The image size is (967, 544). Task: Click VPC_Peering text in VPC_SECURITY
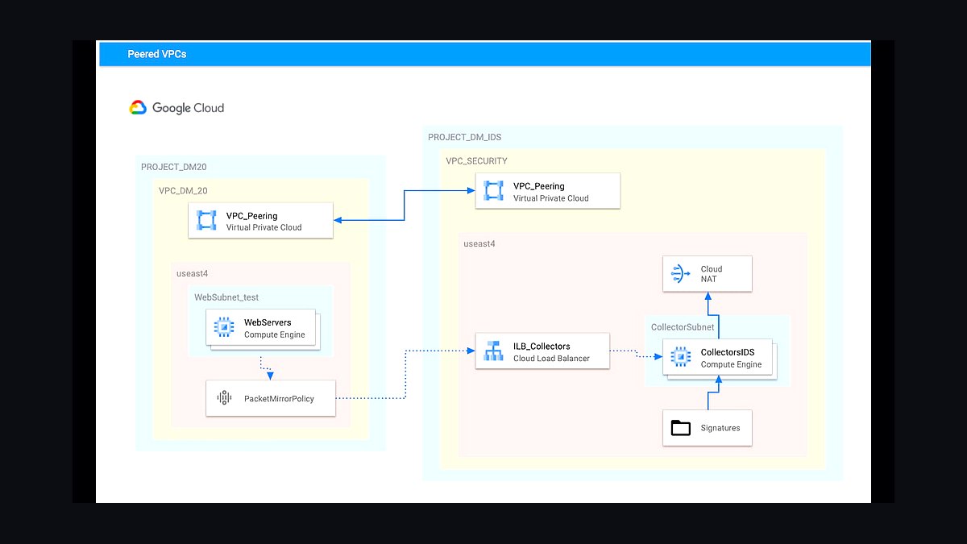pos(539,186)
